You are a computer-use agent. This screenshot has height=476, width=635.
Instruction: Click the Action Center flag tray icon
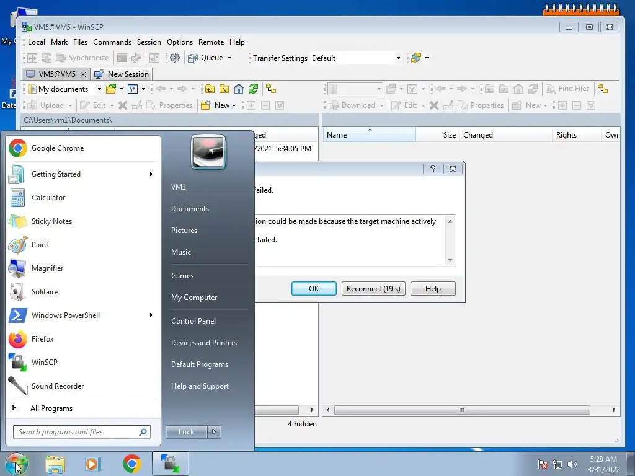coord(543,464)
